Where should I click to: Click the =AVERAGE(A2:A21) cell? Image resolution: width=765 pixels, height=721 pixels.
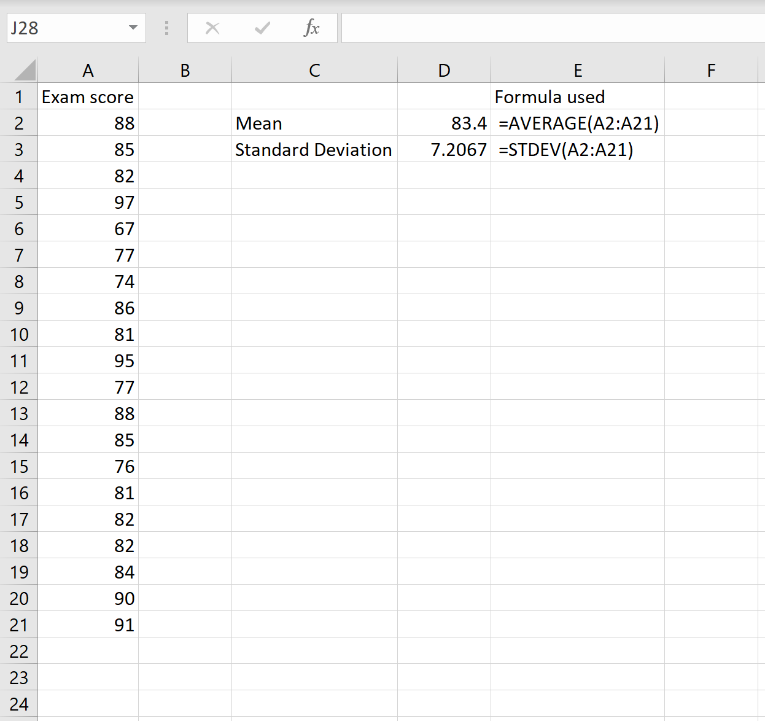click(578, 123)
